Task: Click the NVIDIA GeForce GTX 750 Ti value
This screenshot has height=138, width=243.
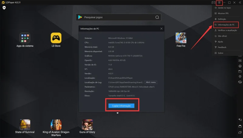Action: point(125,56)
